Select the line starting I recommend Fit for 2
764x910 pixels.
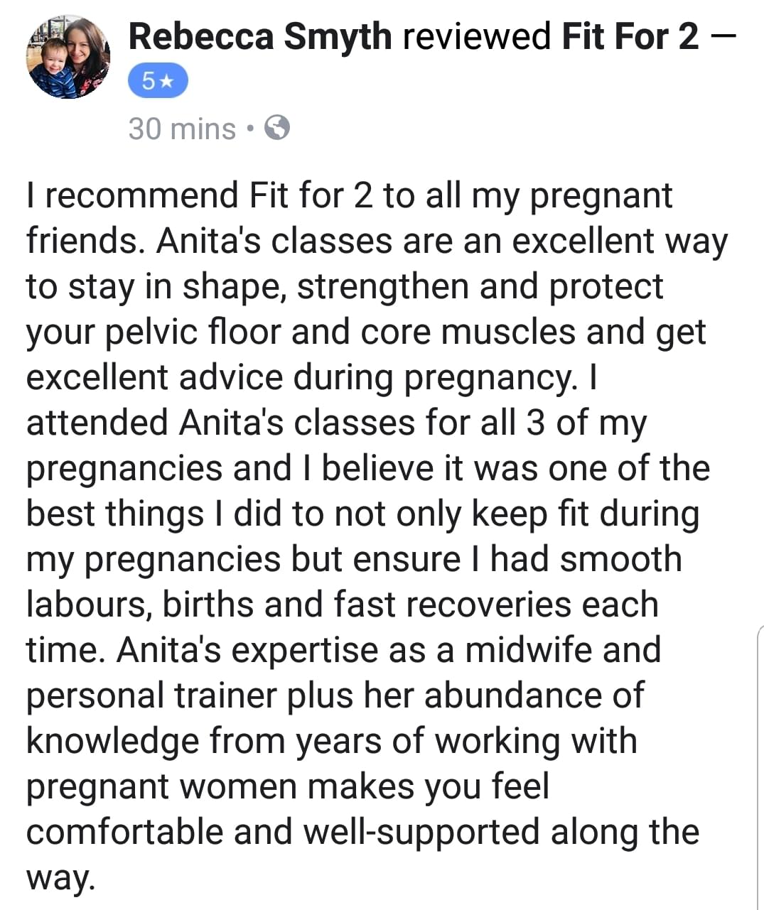[x=349, y=196]
